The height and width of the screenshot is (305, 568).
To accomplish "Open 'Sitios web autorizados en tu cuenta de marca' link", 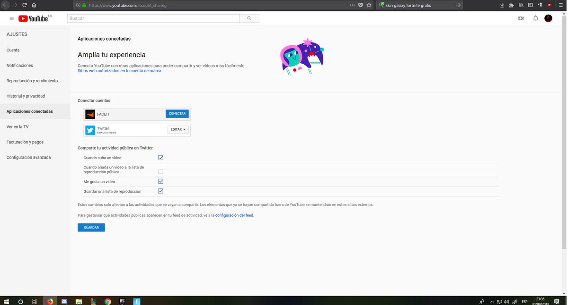I will (x=119, y=71).
